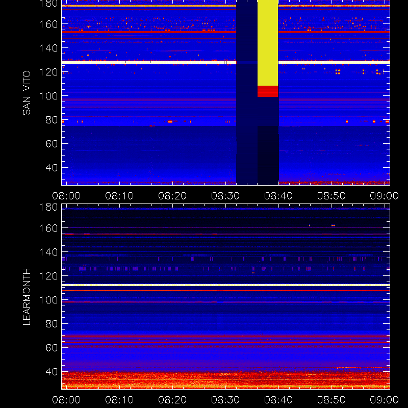Click 08:30 time label under San Vito plot
This screenshot has height=408, width=408.
click(x=225, y=196)
